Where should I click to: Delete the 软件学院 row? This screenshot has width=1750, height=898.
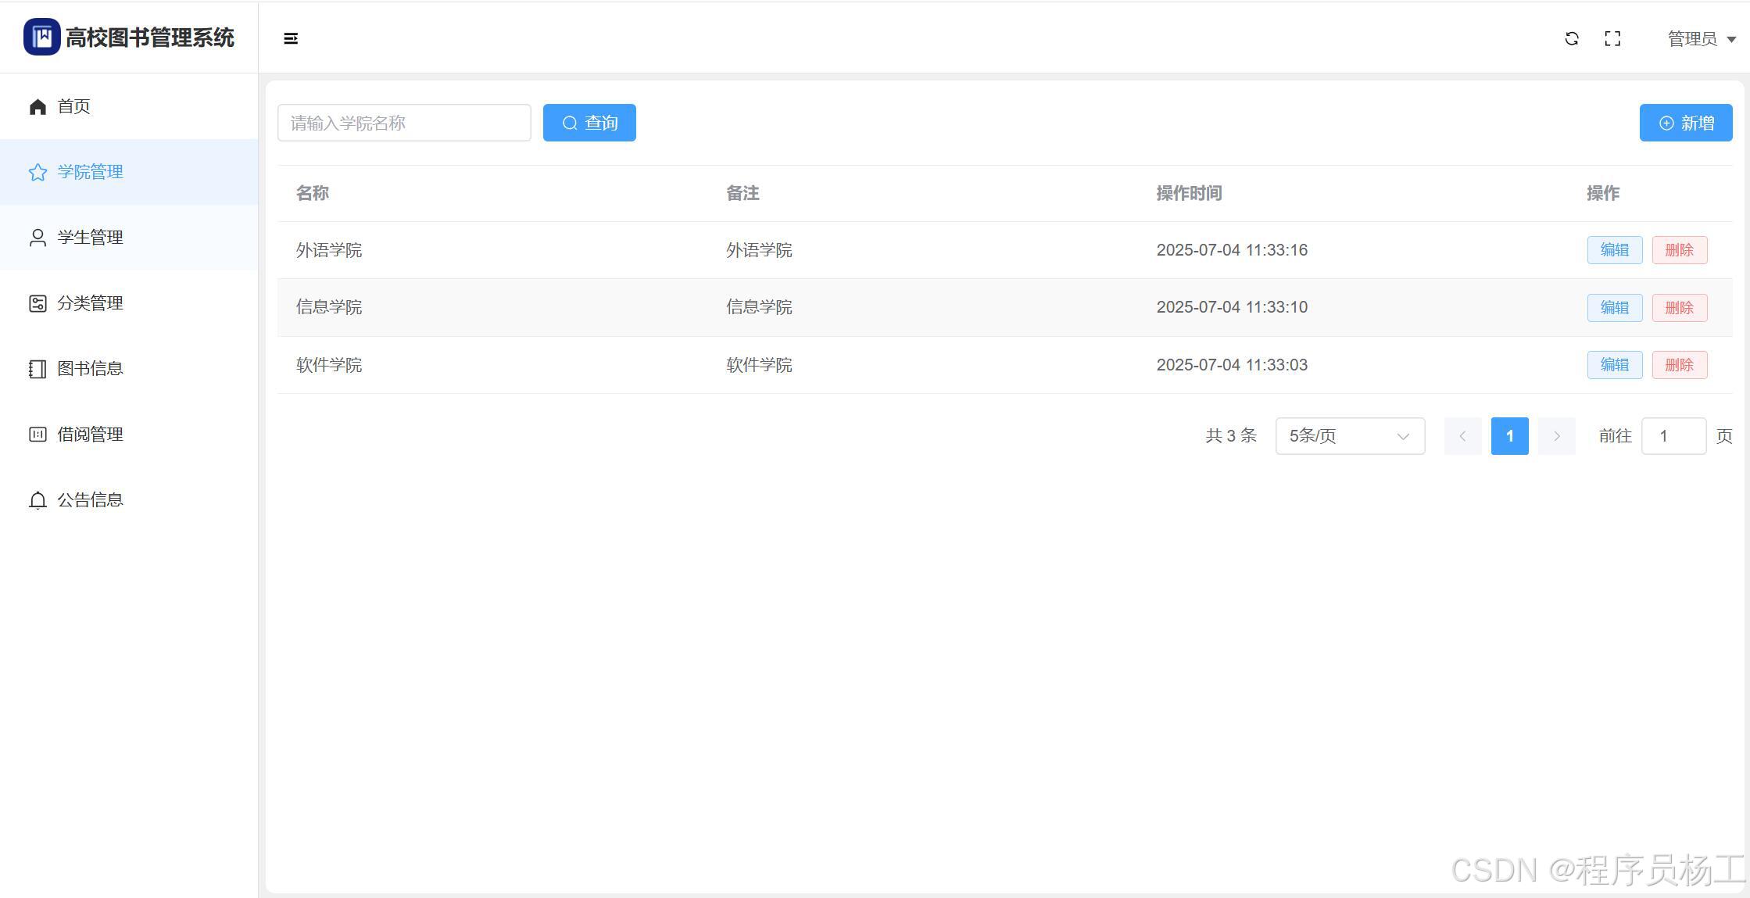pyautogui.click(x=1679, y=365)
